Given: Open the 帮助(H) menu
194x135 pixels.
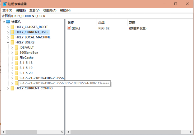Looking at the screenshot, I should (65, 11).
